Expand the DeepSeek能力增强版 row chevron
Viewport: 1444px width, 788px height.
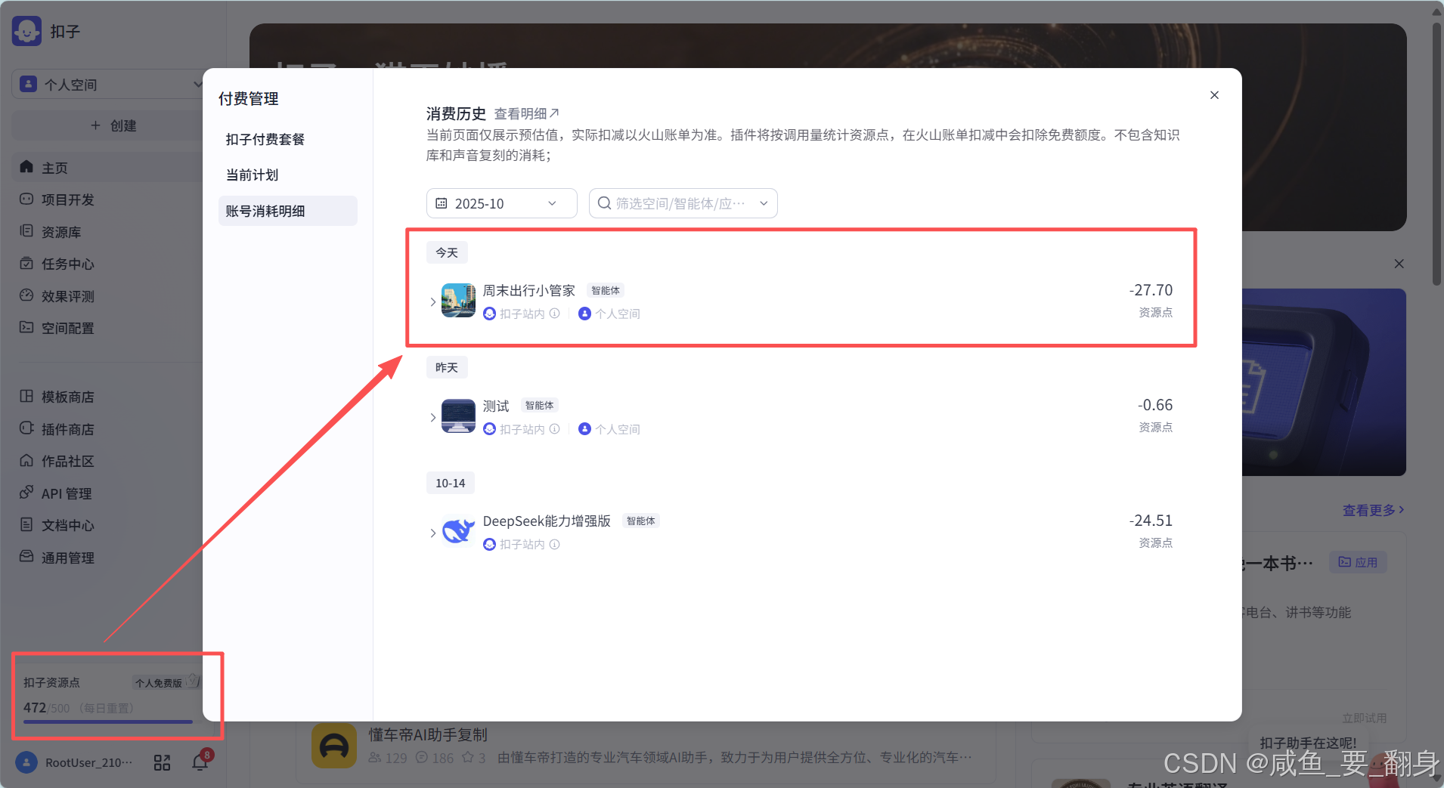click(x=432, y=533)
